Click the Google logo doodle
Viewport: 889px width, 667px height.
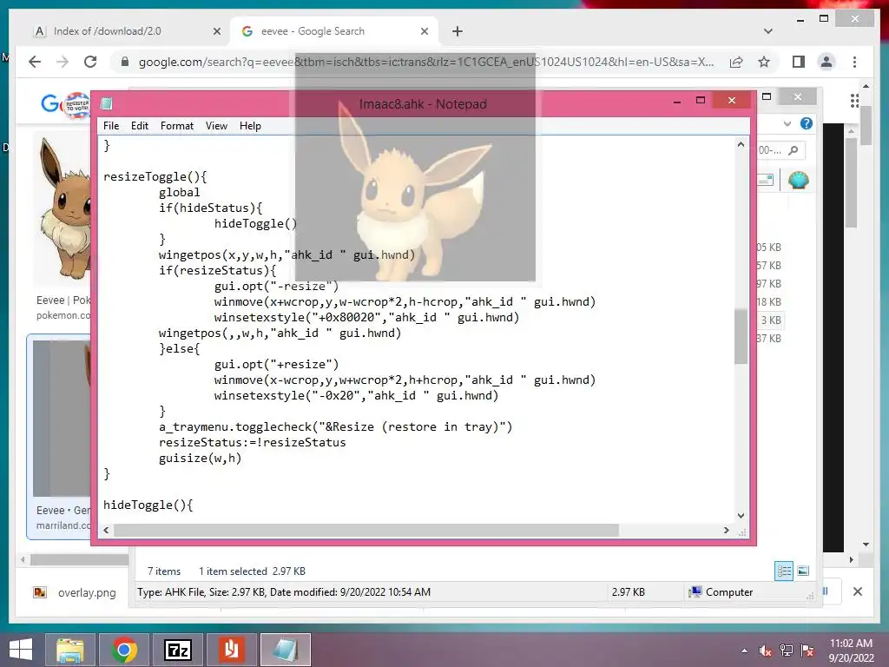click(66, 104)
